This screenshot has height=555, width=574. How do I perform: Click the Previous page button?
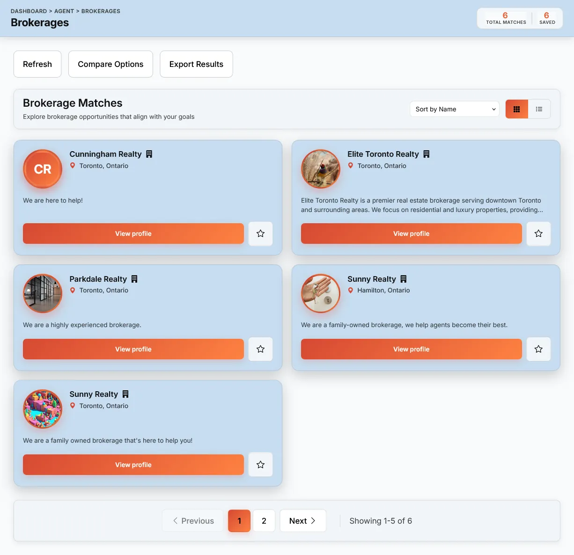[193, 521]
